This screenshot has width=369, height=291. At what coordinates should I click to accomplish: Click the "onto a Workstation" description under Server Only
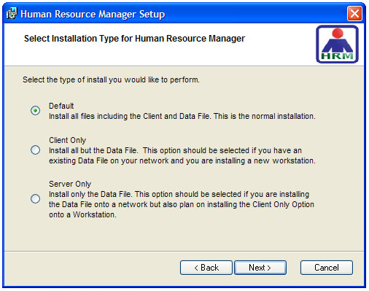pos(82,214)
